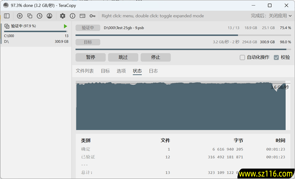
Task: Enable the 自动化操作 checkbox
Action: click(x=242, y=58)
